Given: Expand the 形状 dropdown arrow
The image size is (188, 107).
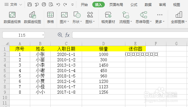Looking at the screenshot, I should (x=81, y=22).
